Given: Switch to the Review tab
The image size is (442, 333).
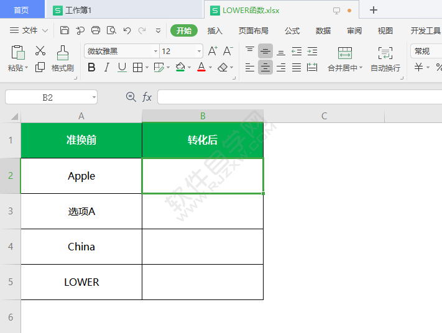Looking at the screenshot, I should [x=354, y=30].
